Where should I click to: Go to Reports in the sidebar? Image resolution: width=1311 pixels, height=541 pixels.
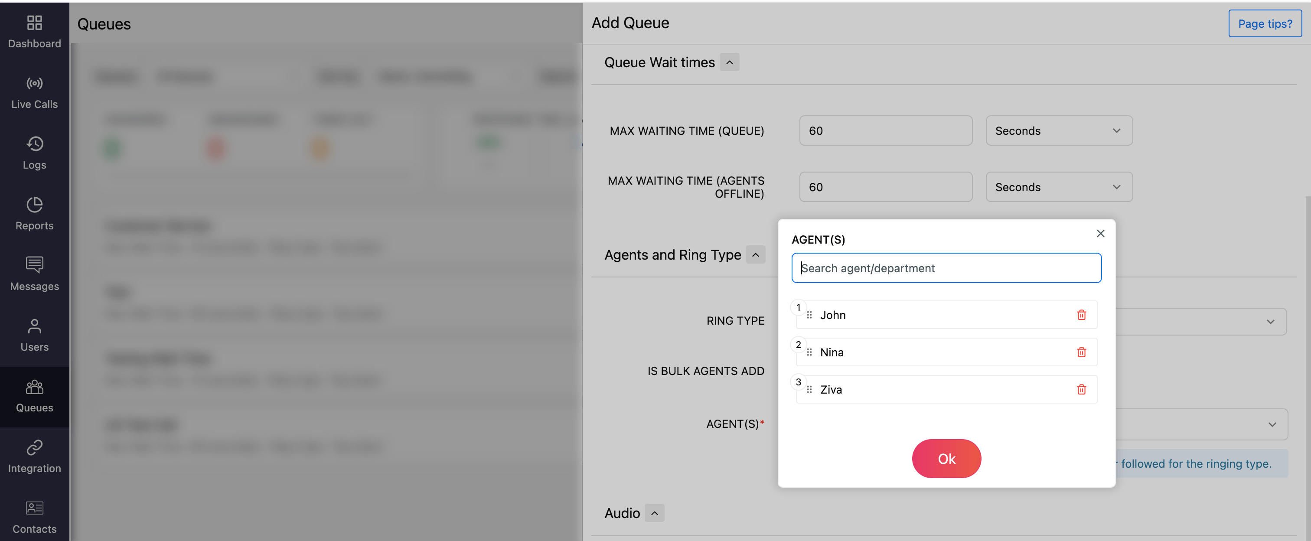tap(35, 214)
